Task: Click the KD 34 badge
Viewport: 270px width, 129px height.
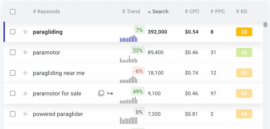Action: click(244, 93)
